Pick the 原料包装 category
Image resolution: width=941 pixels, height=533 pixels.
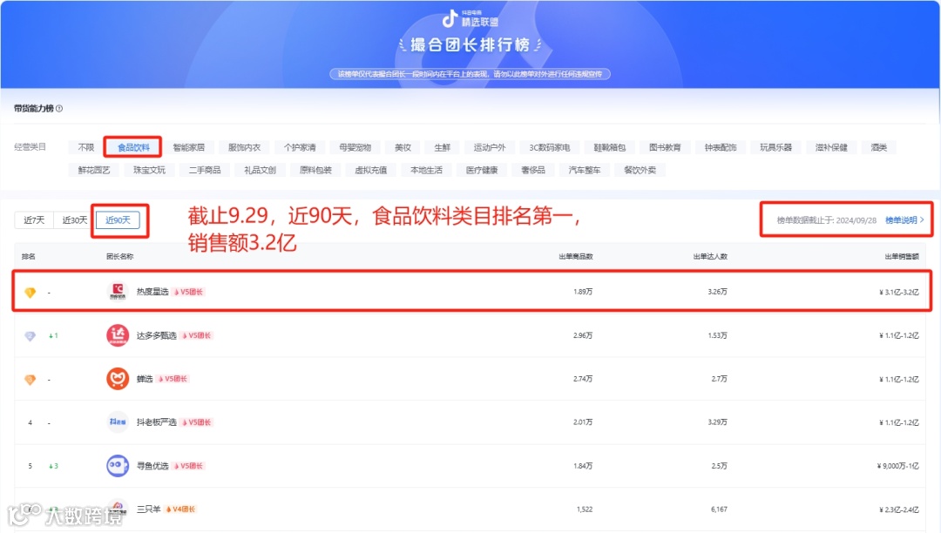[315, 170]
